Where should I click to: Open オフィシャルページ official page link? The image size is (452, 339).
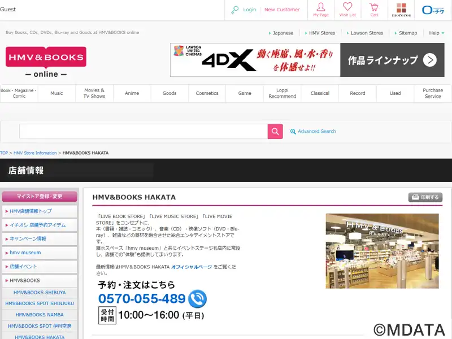pyautogui.click(x=192, y=267)
